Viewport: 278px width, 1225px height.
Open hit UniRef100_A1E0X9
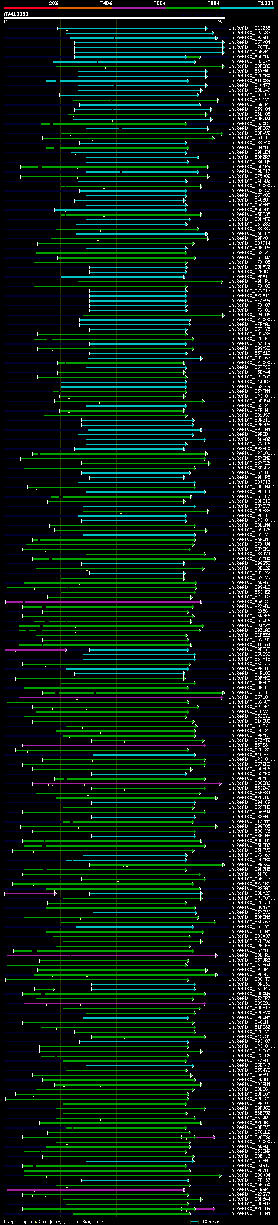tap(249, 81)
